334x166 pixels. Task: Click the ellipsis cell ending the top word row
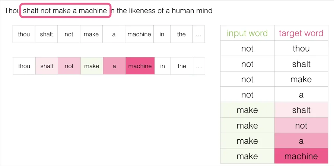(x=198, y=34)
